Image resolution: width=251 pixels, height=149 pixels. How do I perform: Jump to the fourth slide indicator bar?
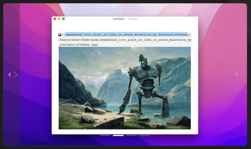pos(145,136)
